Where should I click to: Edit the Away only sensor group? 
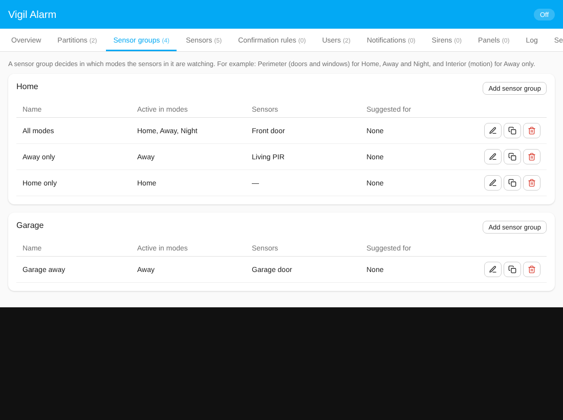492,157
